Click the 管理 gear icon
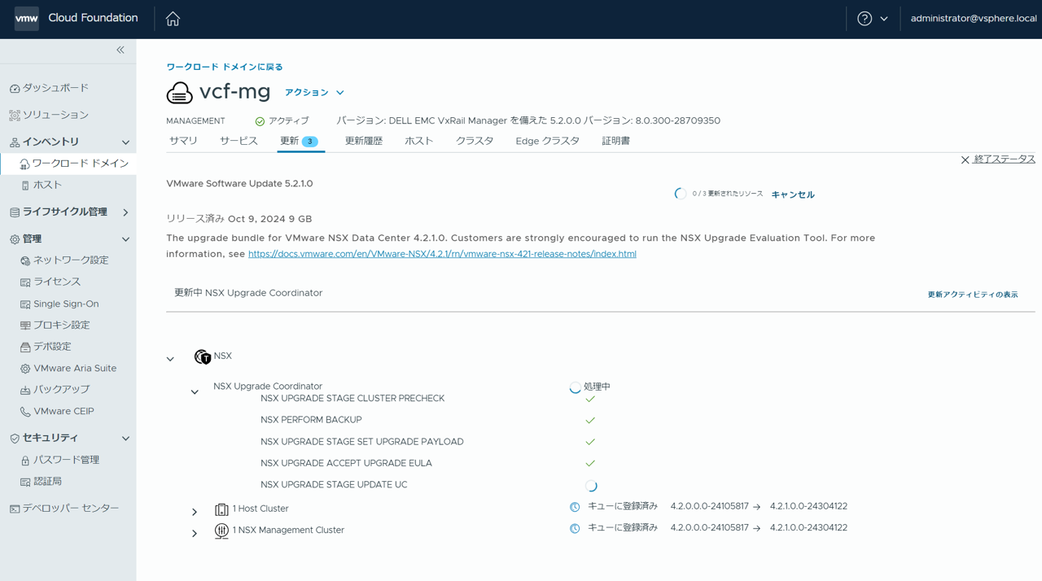1042x581 pixels. [x=15, y=239]
